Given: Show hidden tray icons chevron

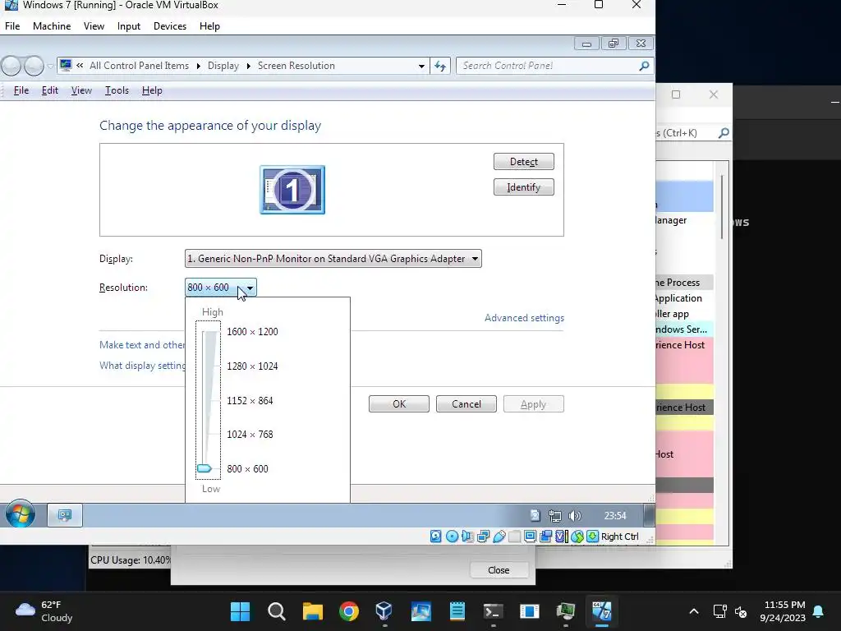Looking at the screenshot, I should pyautogui.click(x=693, y=611).
